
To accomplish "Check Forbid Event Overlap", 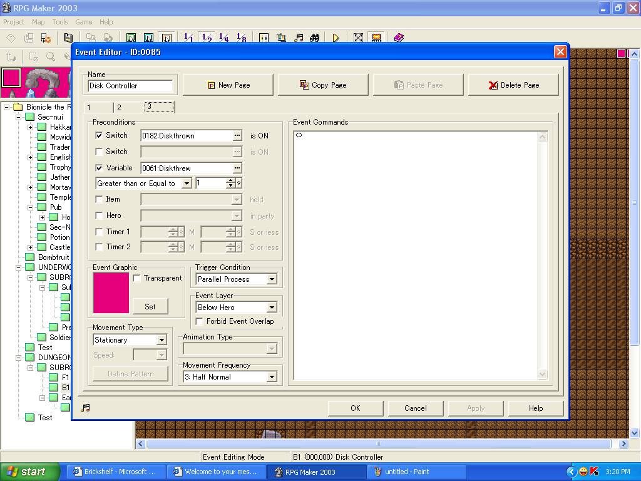I will pos(199,321).
